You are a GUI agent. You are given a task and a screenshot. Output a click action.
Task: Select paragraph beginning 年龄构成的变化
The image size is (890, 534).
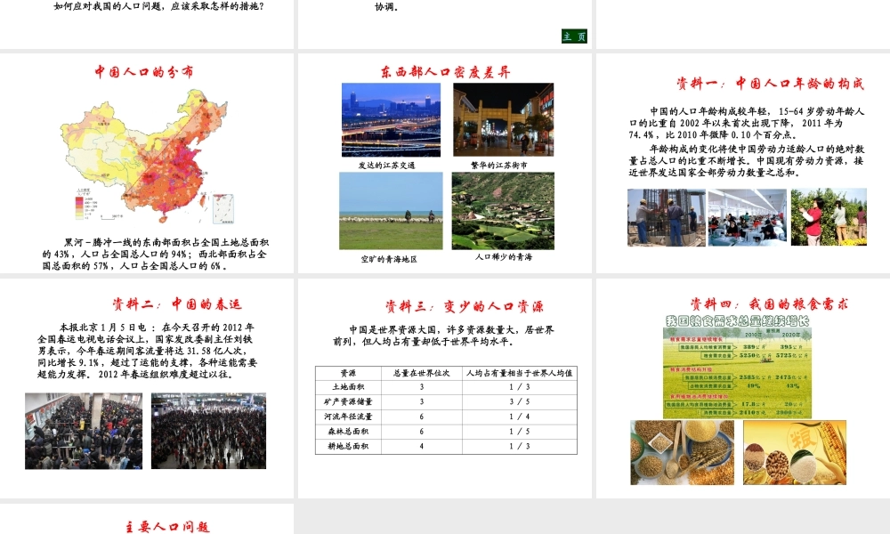pos(747,160)
